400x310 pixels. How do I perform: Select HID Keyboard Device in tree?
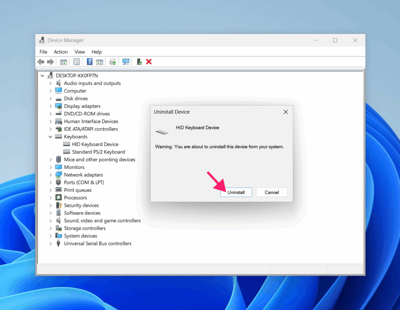(x=95, y=144)
